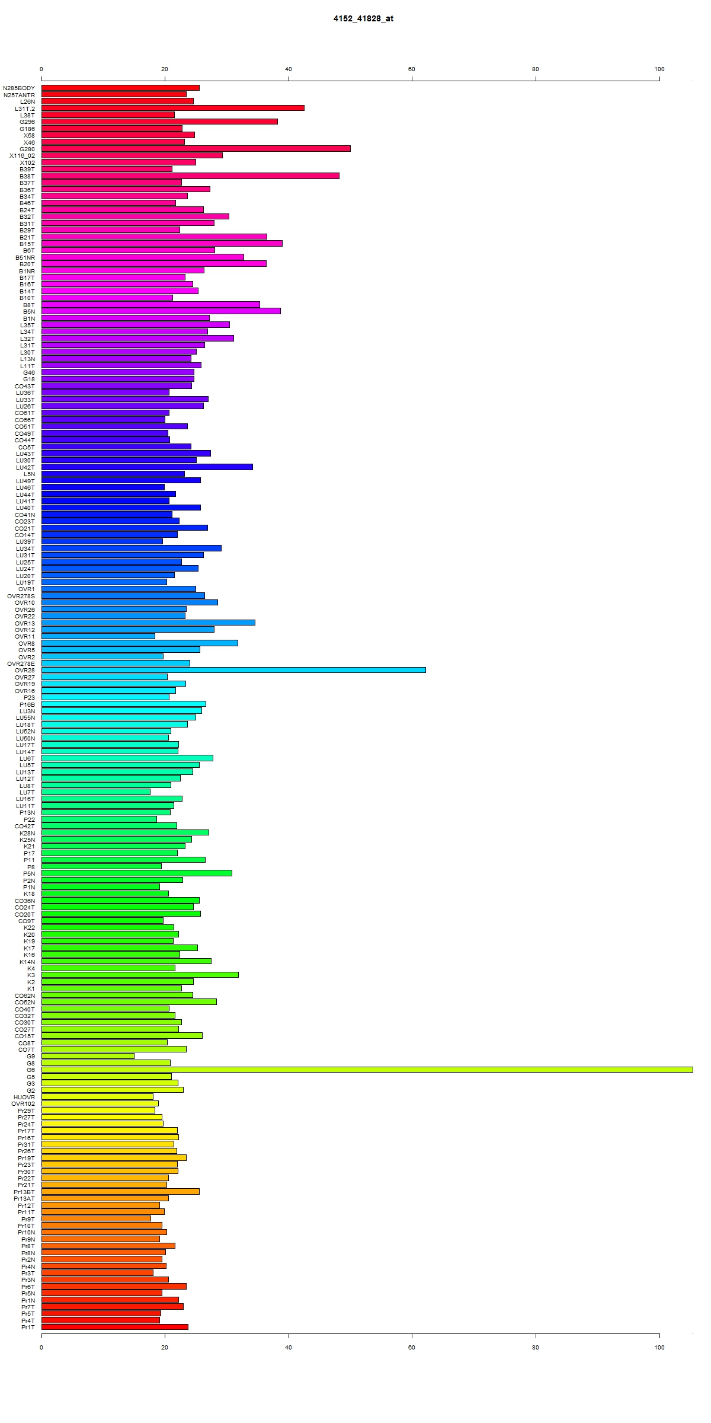Click the K14N sample label
This screenshot has width=711, height=1423.
[27, 962]
